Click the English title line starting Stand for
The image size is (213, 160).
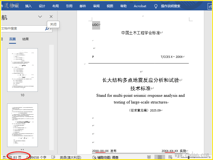[x=141, y=95]
